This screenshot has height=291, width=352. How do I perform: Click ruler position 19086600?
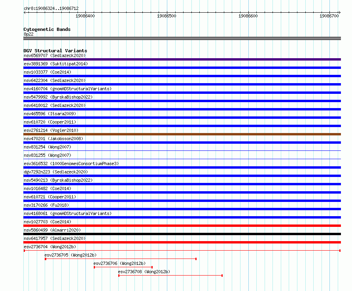[x=248, y=16]
